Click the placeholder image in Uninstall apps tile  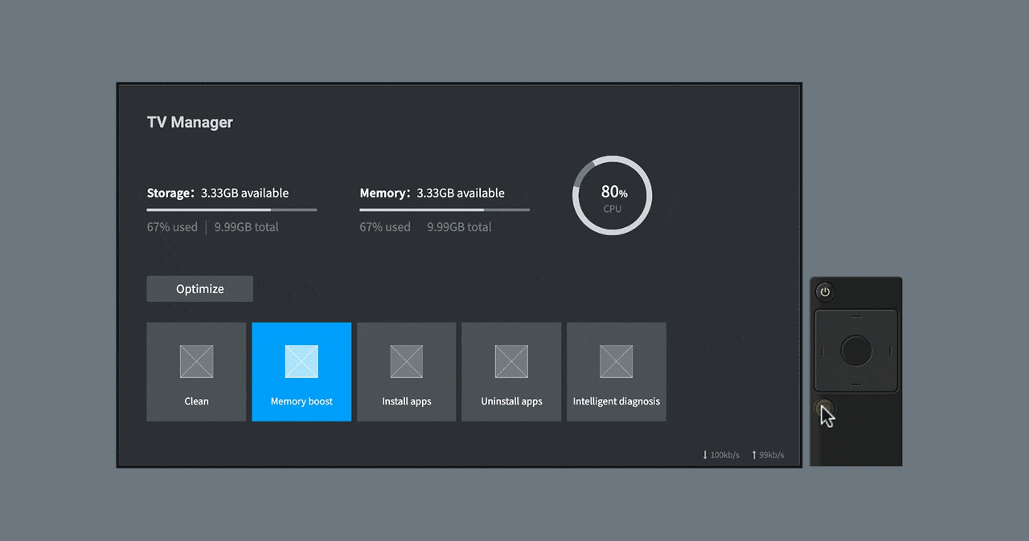511,361
